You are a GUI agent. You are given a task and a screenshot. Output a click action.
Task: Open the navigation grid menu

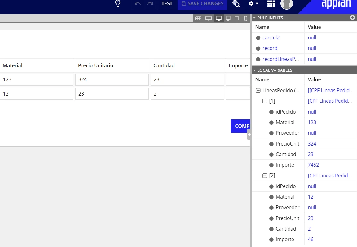(271, 4)
